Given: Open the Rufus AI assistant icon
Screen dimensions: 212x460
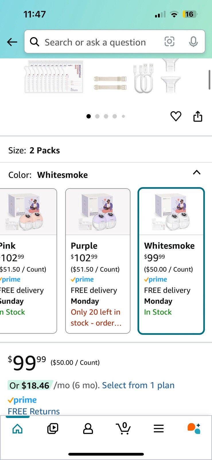Looking at the screenshot, I should (x=194, y=428).
